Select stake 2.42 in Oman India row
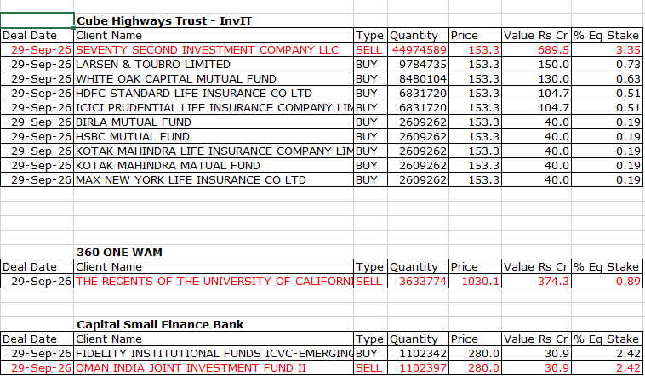The width and height of the screenshot is (645, 376). [608, 367]
